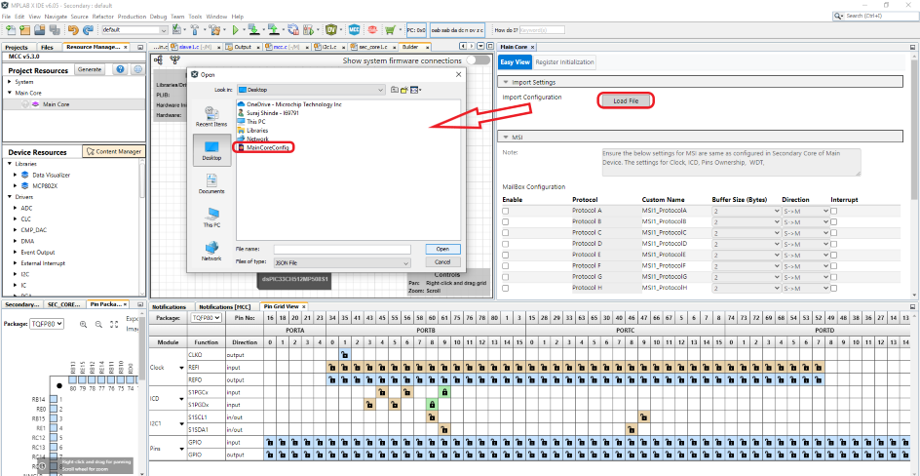
Task: Enable the Protocol B mailbox checkbox
Action: pyautogui.click(x=505, y=221)
